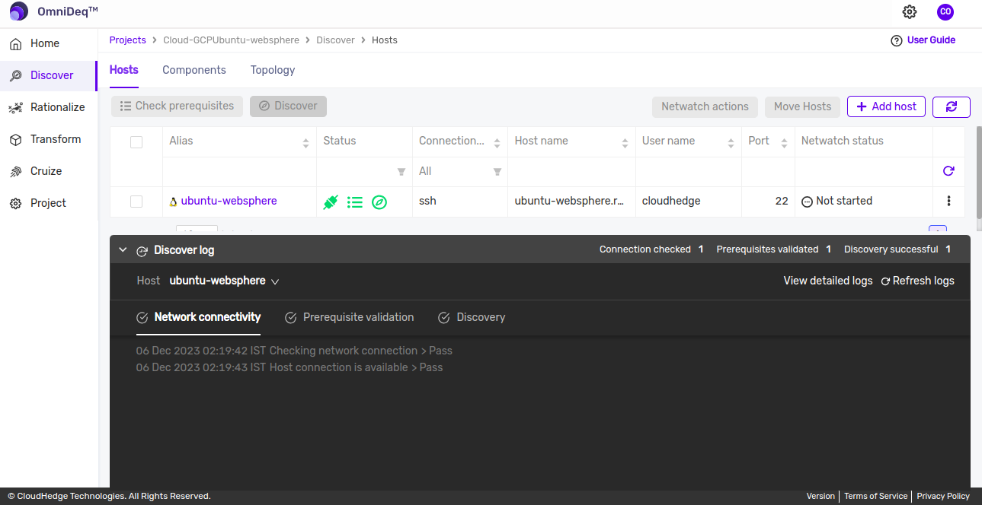Click the green compass discovery status icon
The width and height of the screenshot is (982, 505).
pyautogui.click(x=379, y=202)
